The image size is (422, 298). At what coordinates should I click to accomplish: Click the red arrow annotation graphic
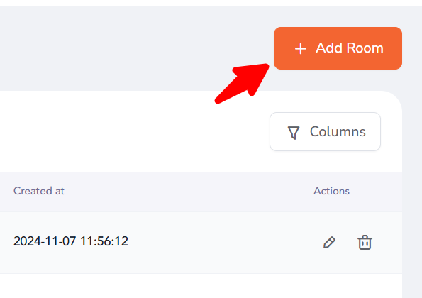[x=242, y=83]
